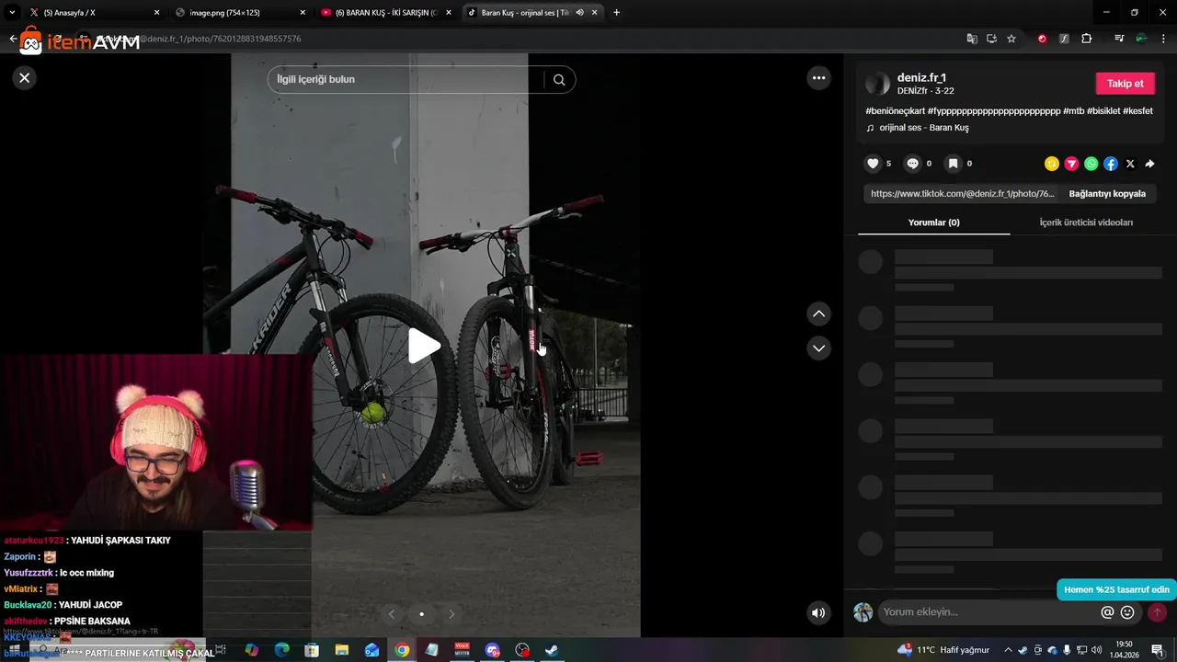Switch to 'İçerik üreticisi videoları' tab
The width and height of the screenshot is (1177, 662).
[1086, 223]
